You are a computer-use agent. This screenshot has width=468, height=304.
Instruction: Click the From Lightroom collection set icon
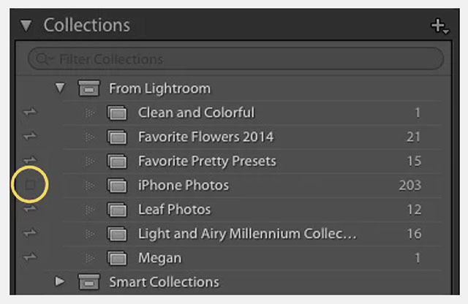(89, 88)
